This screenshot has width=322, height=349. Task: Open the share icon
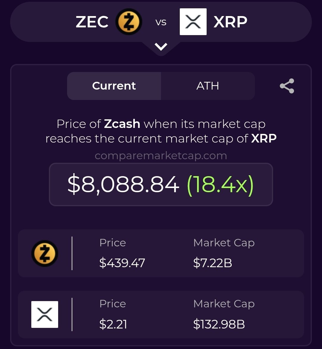(287, 86)
